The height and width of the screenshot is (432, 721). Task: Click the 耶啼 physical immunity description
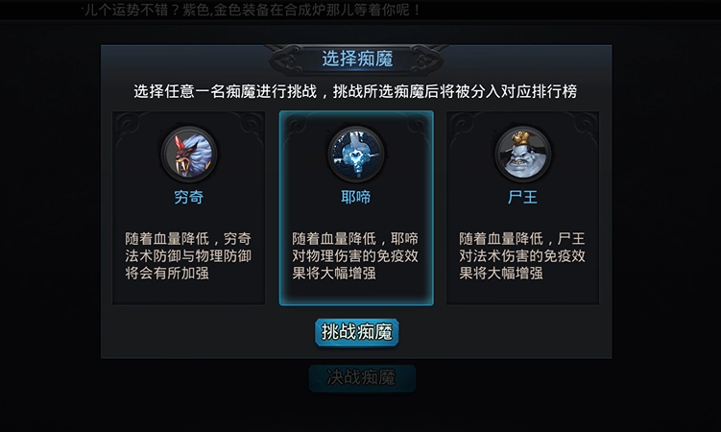[355, 255]
